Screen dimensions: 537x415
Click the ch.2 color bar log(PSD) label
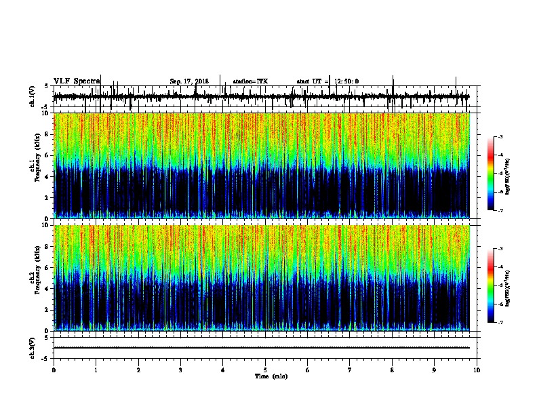pyautogui.click(x=507, y=288)
